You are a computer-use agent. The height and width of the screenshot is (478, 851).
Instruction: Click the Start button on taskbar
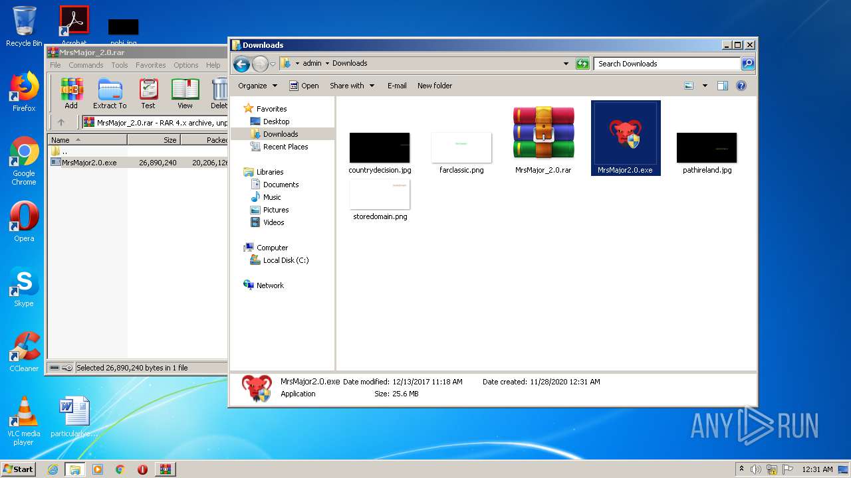click(x=18, y=469)
